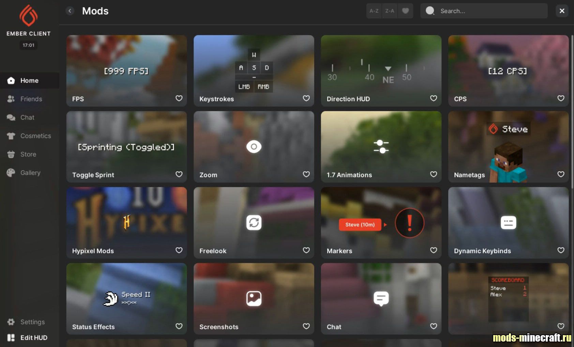
Task: Favorite the CPS mod
Action: (561, 98)
